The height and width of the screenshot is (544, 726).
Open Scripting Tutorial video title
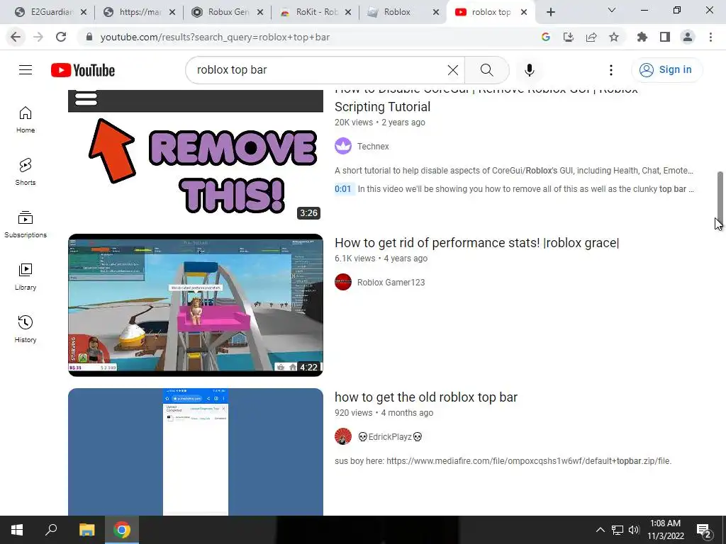486,98
